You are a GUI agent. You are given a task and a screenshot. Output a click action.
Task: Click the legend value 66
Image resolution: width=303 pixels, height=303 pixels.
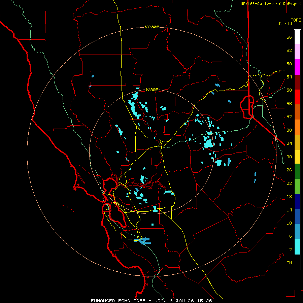point(289,37)
